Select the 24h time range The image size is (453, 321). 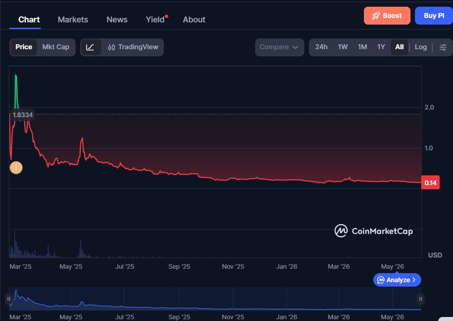click(321, 47)
